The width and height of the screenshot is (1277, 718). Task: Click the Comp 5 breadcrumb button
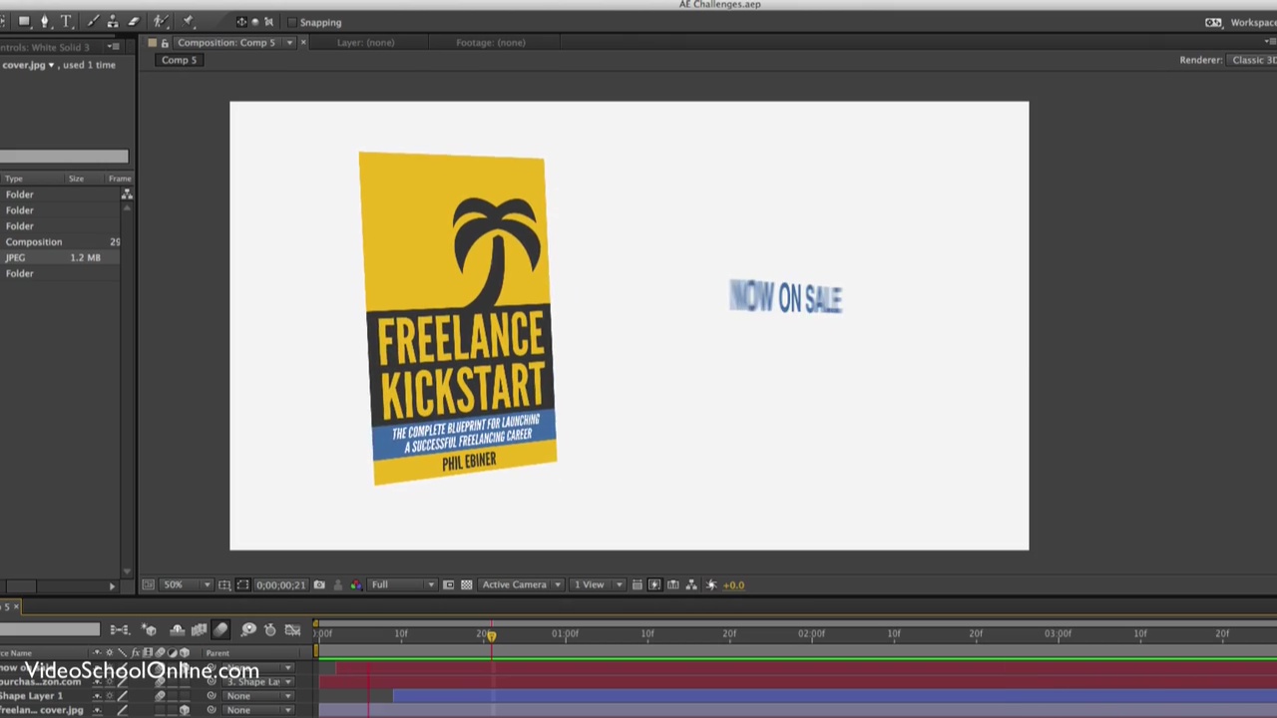pos(180,60)
